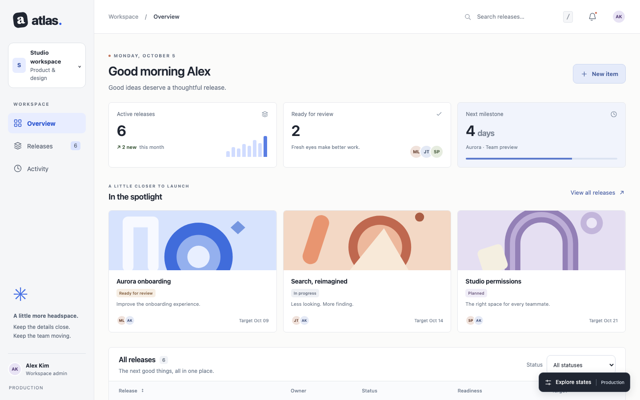640x400 pixels.
Task: Click the search magnifier icon
Action: 468,17
